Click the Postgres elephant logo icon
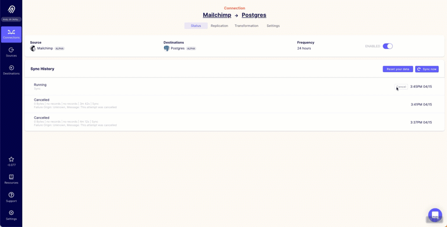Image resolution: width=447 pixels, height=227 pixels. tap(166, 48)
